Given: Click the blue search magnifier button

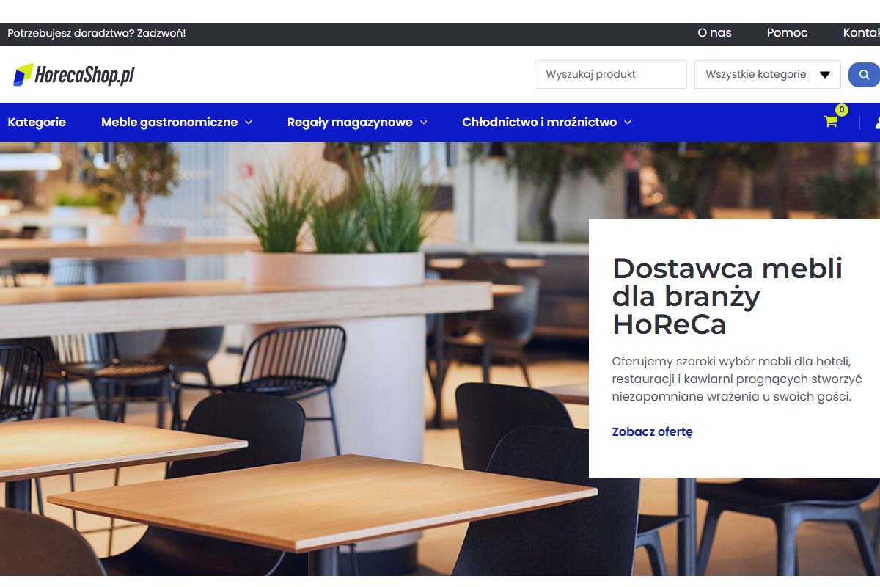Looking at the screenshot, I should point(864,75).
